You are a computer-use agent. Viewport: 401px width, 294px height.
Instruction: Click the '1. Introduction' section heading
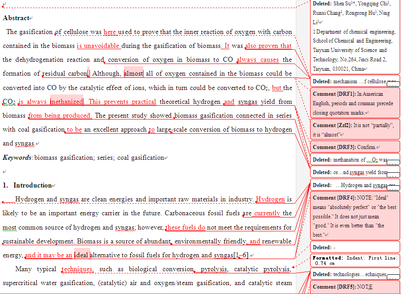25,185
